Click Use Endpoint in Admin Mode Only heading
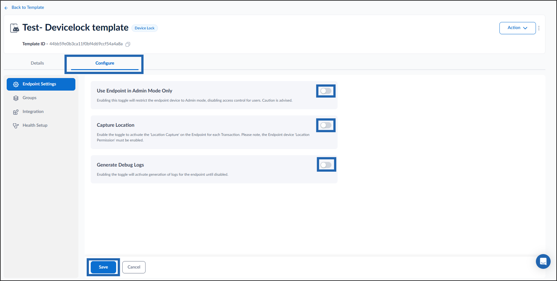 (135, 91)
